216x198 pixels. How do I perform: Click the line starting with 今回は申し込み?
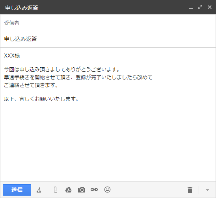pos(61,69)
